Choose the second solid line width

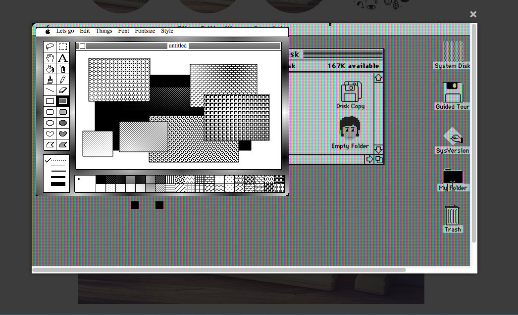(58, 171)
